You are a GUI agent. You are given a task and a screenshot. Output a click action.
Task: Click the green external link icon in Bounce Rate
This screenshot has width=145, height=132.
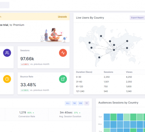click(63, 79)
